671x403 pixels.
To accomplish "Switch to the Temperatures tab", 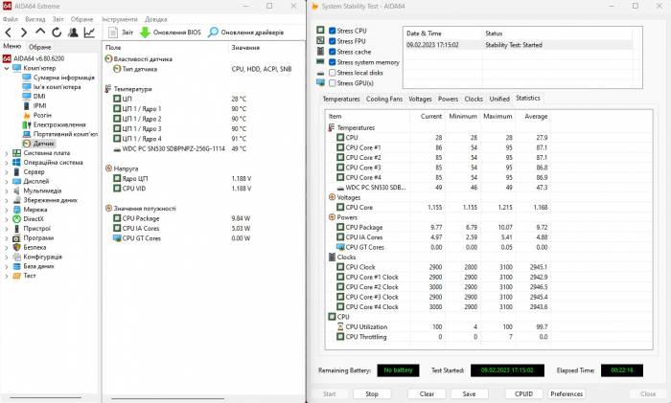I will coord(341,99).
